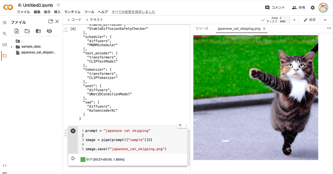Screen dimensions: 333x174
Task: Open the variables inspector {x} panel
Action: coord(4,44)
